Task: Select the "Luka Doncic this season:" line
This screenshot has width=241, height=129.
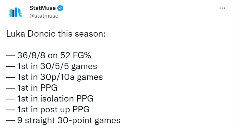Action: coord(56,34)
